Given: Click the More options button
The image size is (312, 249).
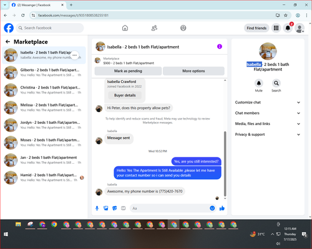Looking at the screenshot, I should click(193, 71).
